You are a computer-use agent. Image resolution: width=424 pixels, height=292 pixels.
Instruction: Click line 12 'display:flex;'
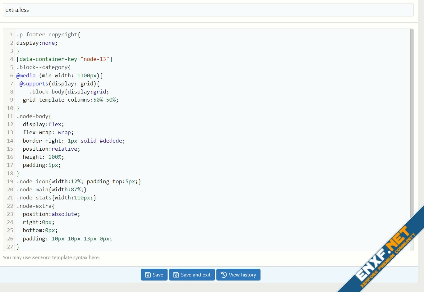[x=43, y=124]
